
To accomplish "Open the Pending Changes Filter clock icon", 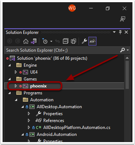I will pyautogui.click(x=45, y=41).
